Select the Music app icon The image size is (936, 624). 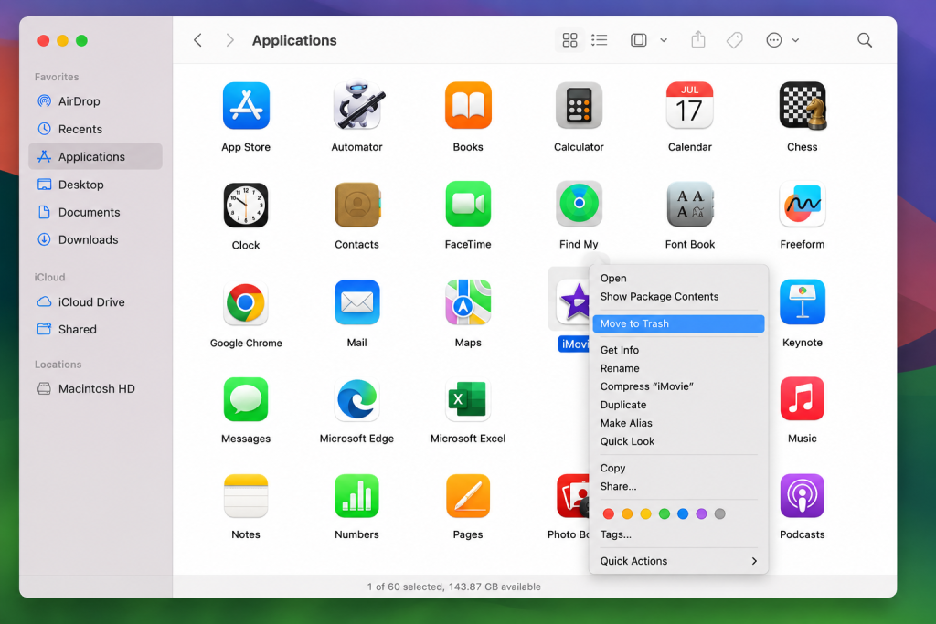[803, 399]
